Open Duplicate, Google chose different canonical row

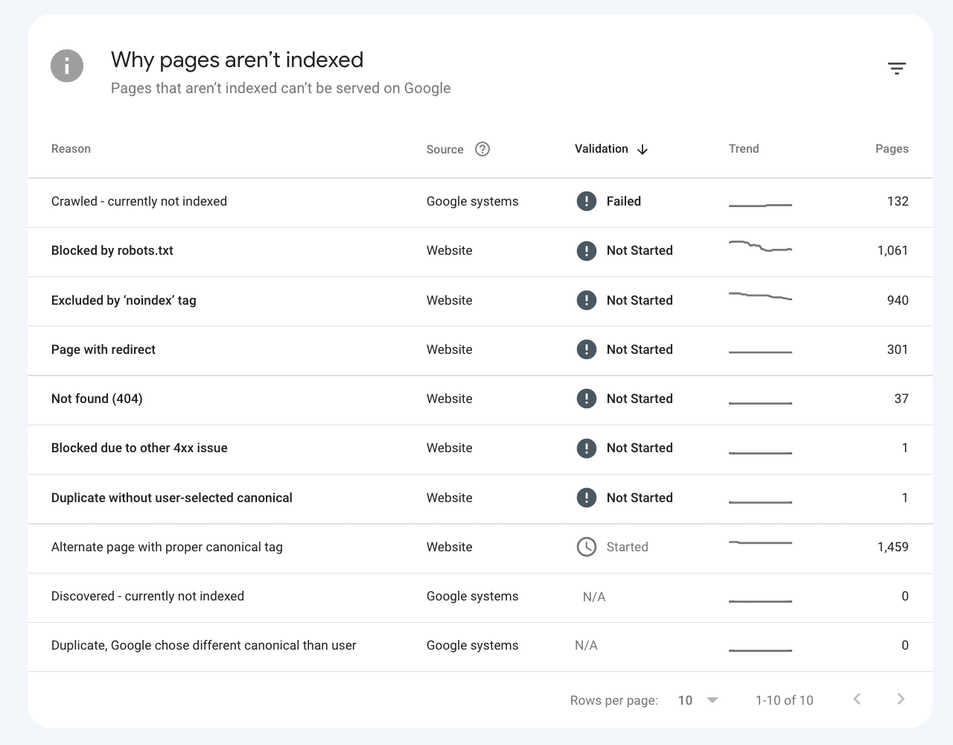(480, 647)
